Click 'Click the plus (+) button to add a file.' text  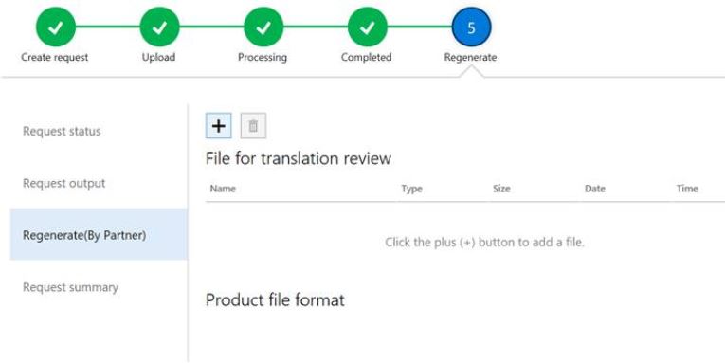484,243
